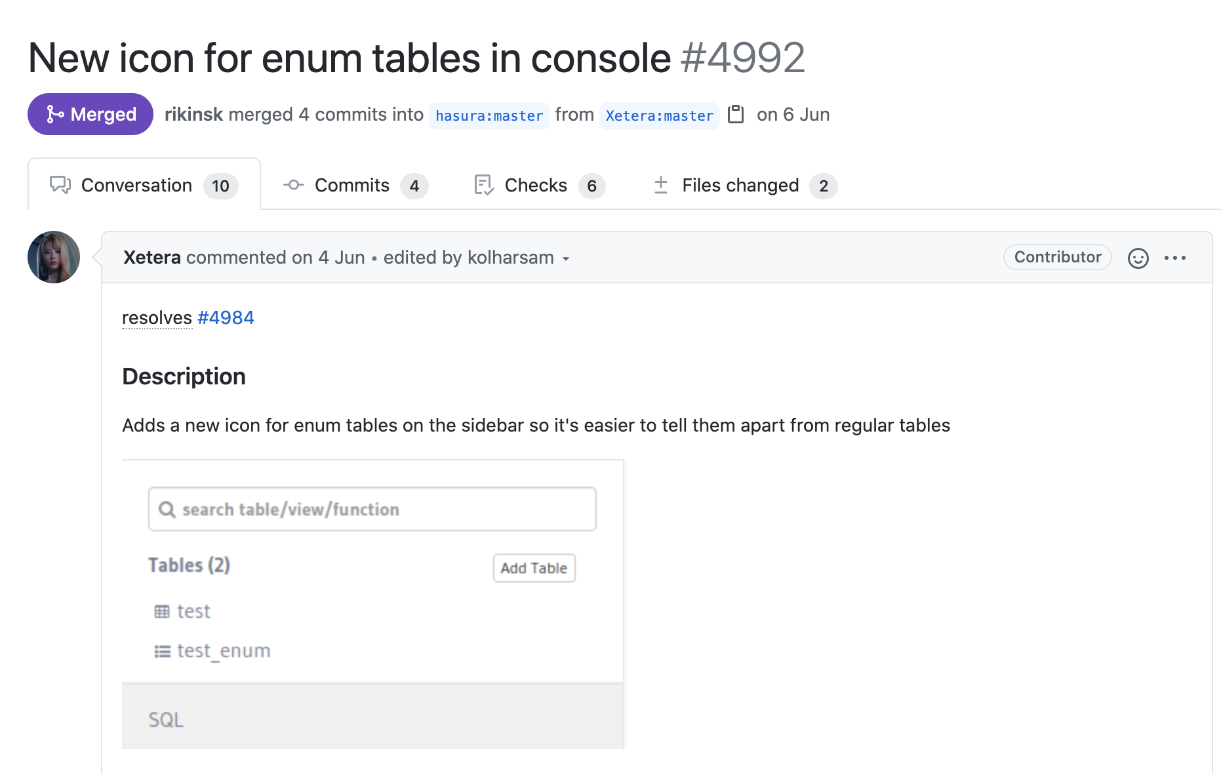Select the test_enum table entry
1221x774 pixels.
(224, 651)
